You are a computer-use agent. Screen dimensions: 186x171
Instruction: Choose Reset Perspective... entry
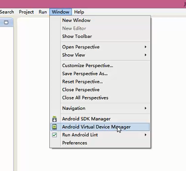coord(100,82)
